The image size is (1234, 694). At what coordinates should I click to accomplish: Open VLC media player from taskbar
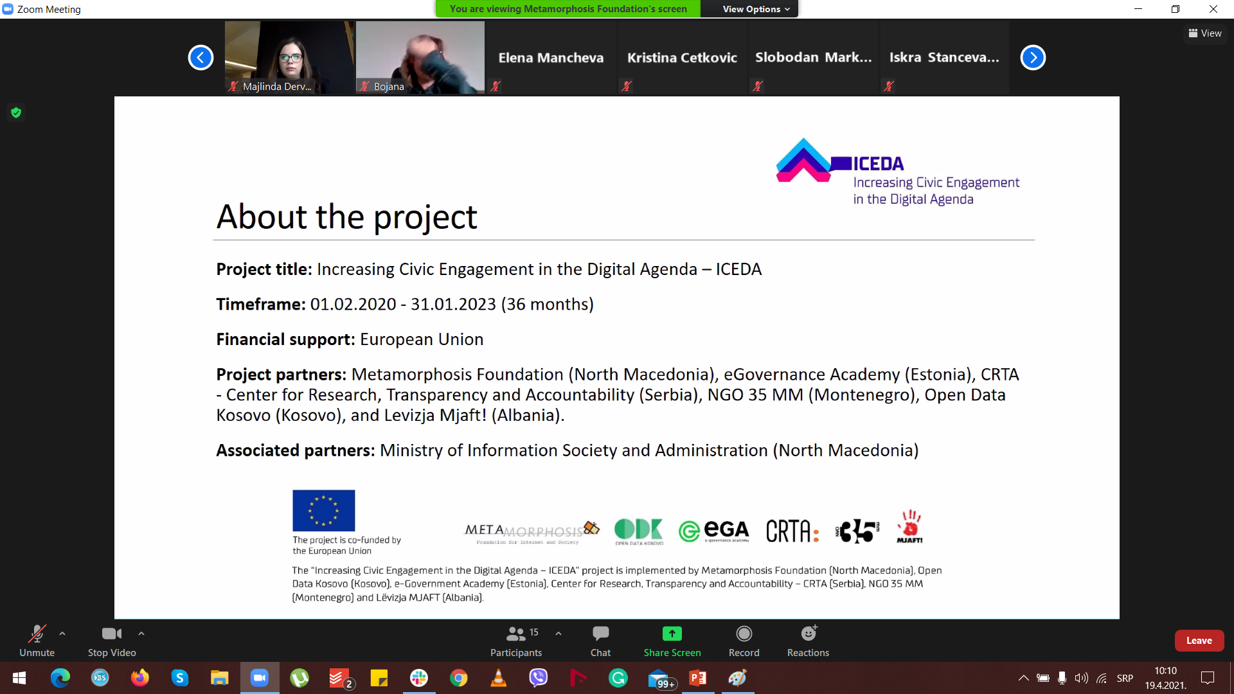(x=499, y=678)
